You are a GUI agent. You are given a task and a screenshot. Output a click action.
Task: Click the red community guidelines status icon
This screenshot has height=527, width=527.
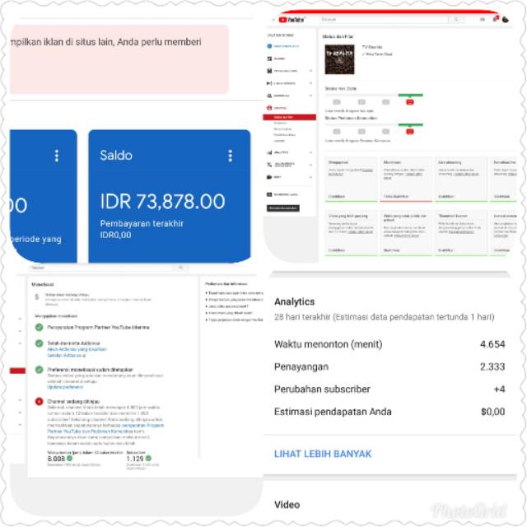tap(410, 131)
